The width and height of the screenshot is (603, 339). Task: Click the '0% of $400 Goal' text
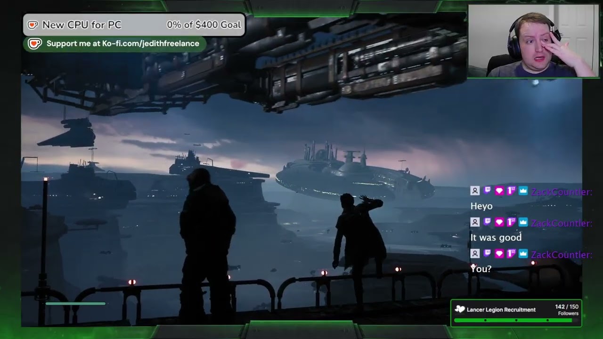204,24
